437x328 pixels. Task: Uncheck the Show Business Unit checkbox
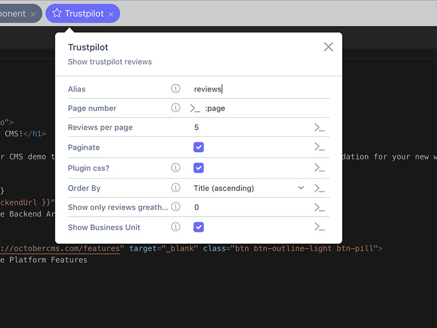point(199,227)
